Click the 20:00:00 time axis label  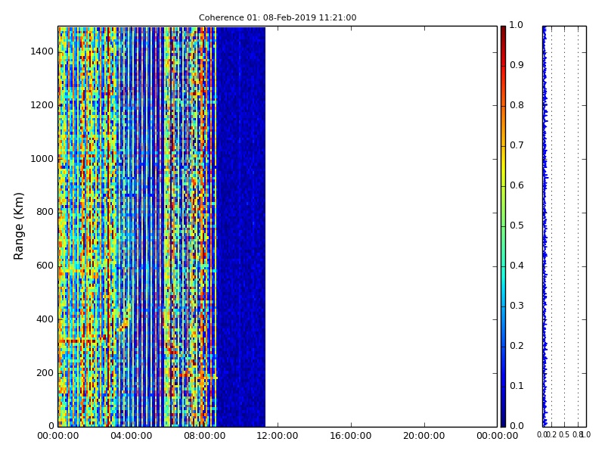424,436
